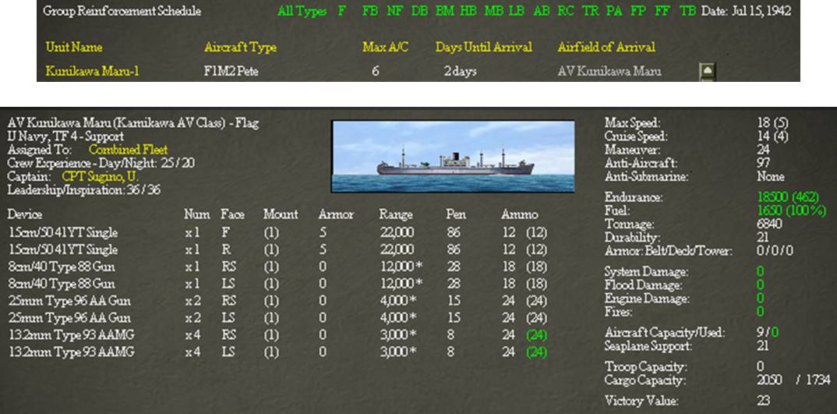Click the Anti-Aircraft value 97
Screen dimensions: 837x414
click(x=763, y=163)
